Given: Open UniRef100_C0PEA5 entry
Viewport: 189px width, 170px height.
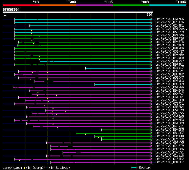Looking at the screenshot, I should 170,117.
